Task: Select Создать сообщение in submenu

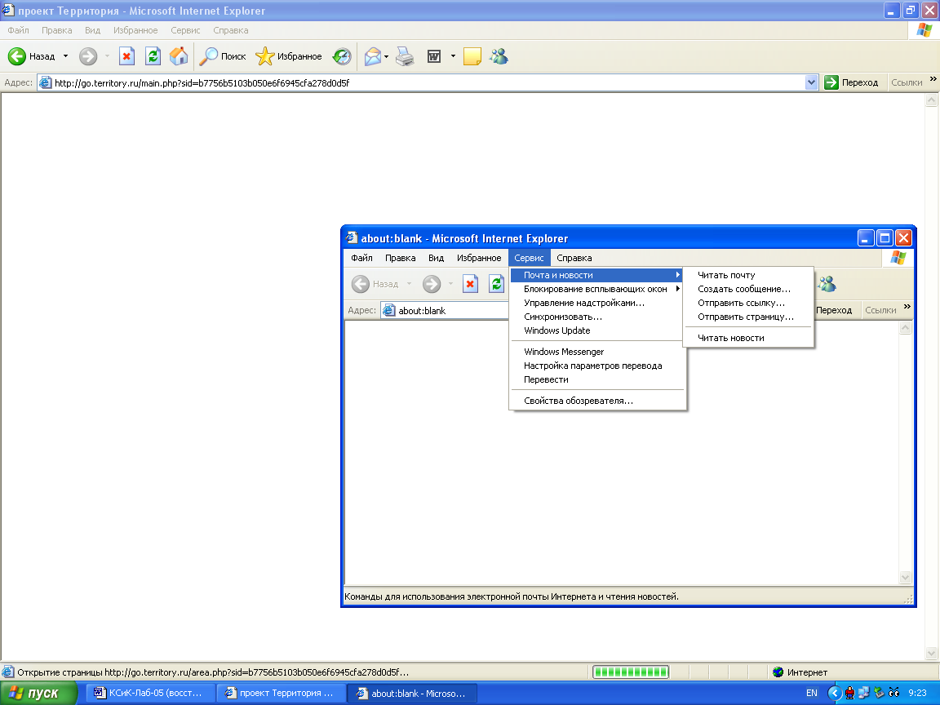Action: point(748,289)
